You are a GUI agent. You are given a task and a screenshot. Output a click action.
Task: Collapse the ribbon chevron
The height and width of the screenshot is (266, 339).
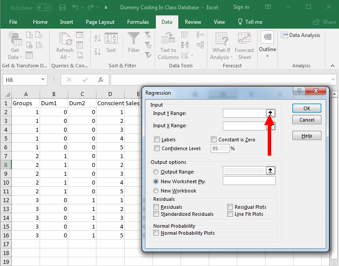[x=332, y=66]
